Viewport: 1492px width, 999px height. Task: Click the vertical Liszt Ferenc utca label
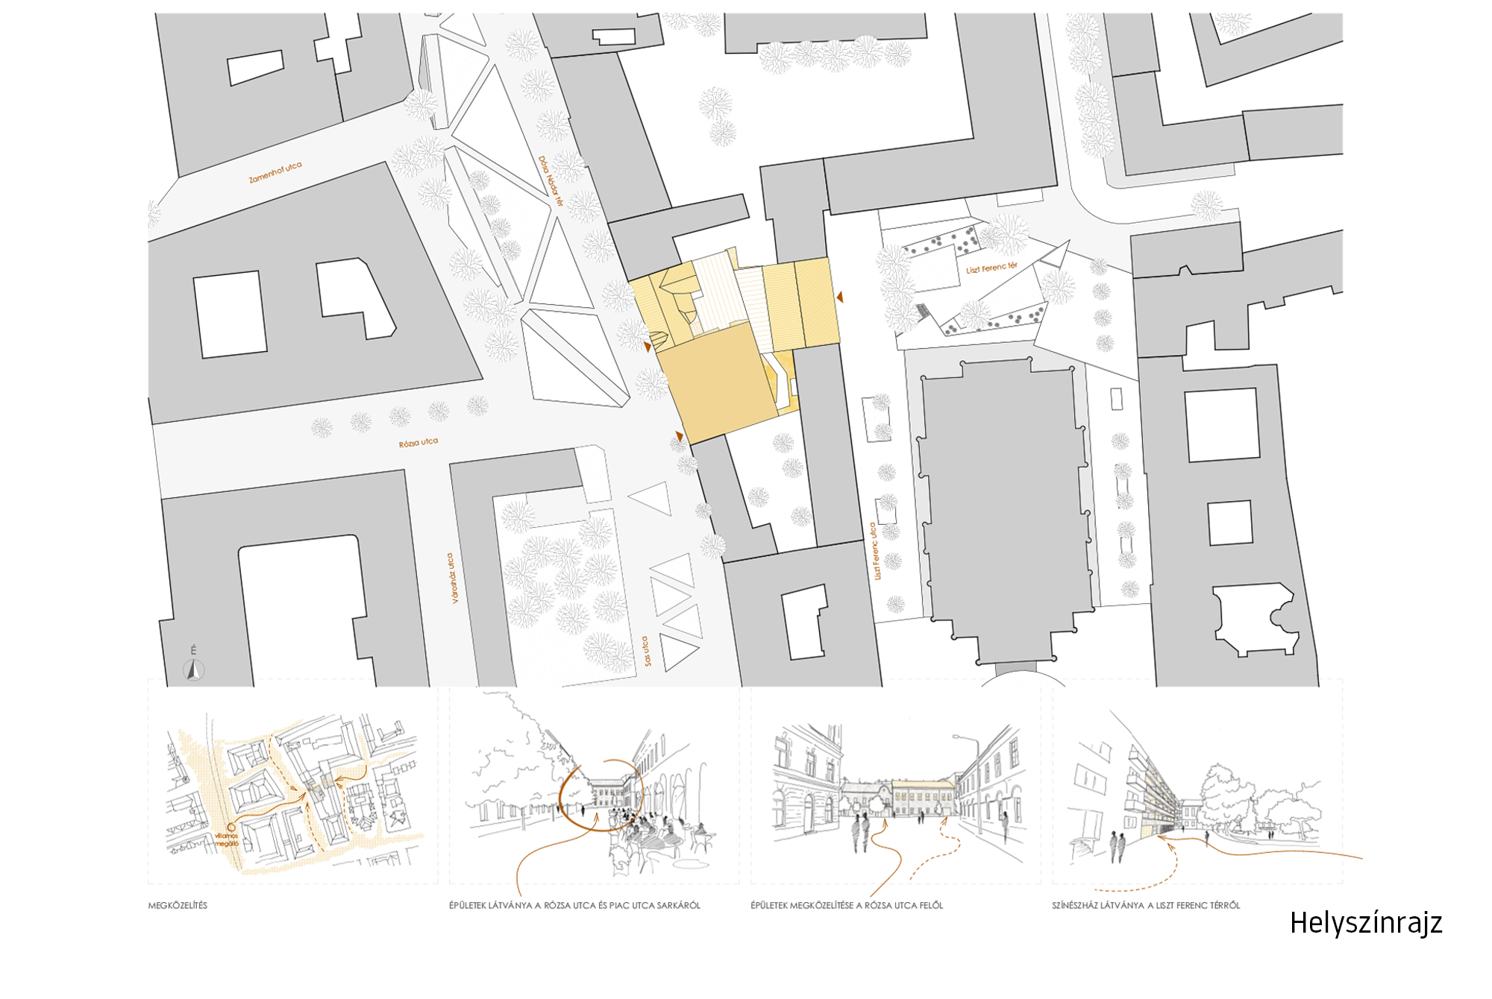pyautogui.click(x=875, y=551)
